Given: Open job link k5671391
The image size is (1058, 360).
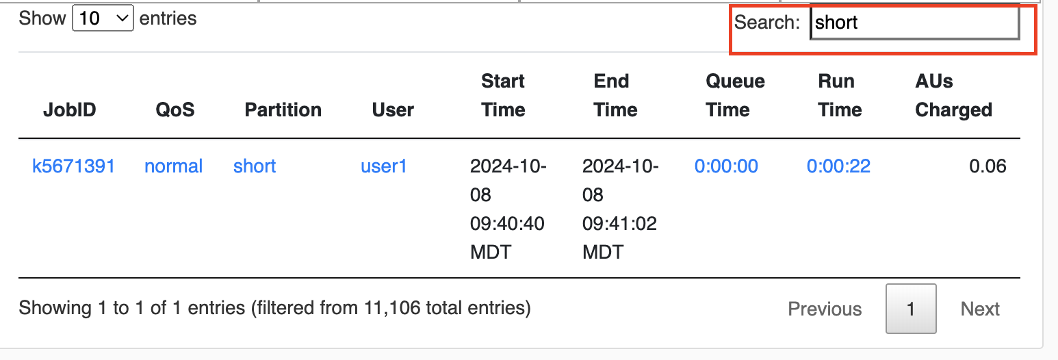Looking at the screenshot, I should tap(73, 166).
